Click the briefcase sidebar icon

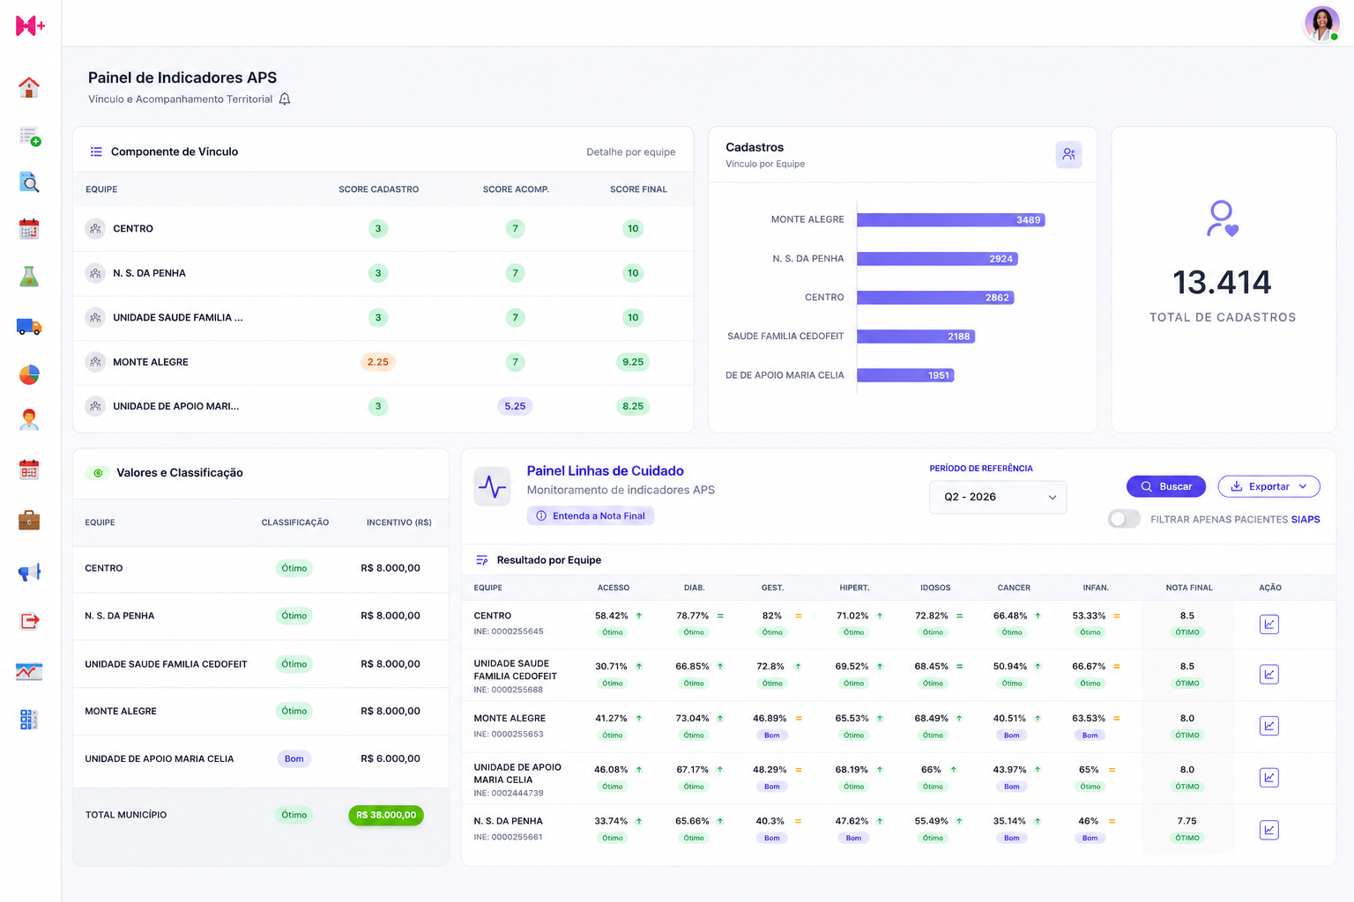pyautogui.click(x=29, y=521)
